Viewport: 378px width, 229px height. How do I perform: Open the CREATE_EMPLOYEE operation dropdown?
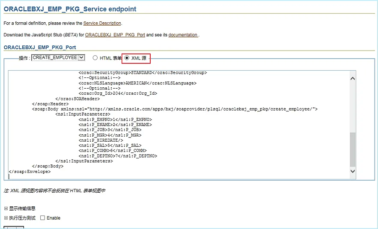click(x=58, y=58)
